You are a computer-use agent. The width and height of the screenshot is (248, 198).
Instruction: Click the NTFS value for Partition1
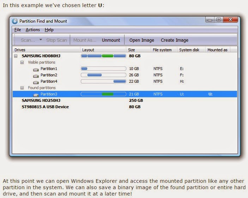[x=158, y=69]
